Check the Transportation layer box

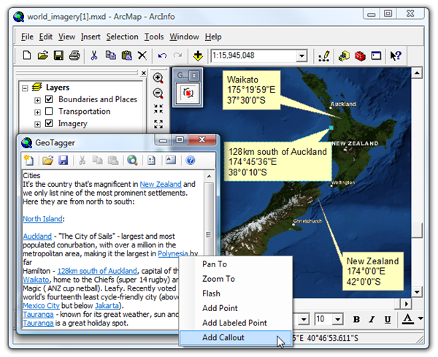(49, 111)
